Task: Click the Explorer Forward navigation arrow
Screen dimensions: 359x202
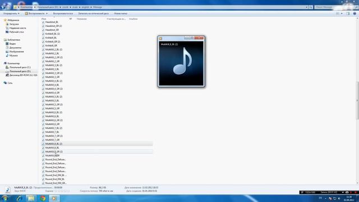Action: click(8, 7)
